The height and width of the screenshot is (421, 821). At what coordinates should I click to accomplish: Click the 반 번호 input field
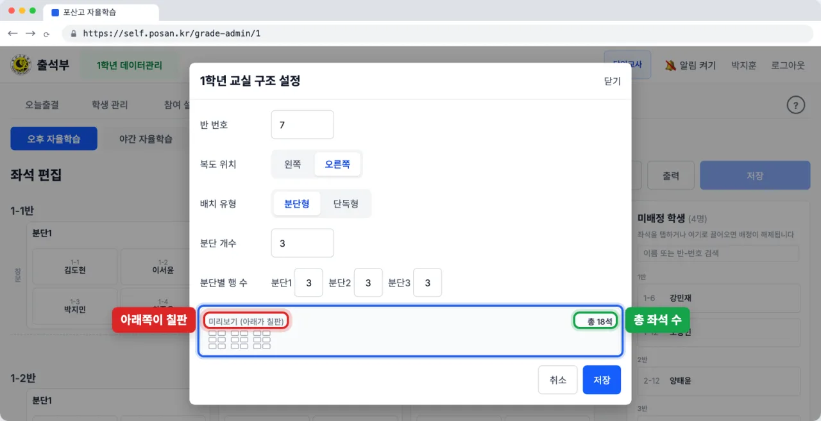303,124
